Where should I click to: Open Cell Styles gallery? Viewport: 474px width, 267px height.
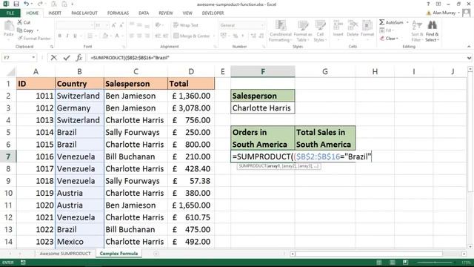(x=320, y=31)
